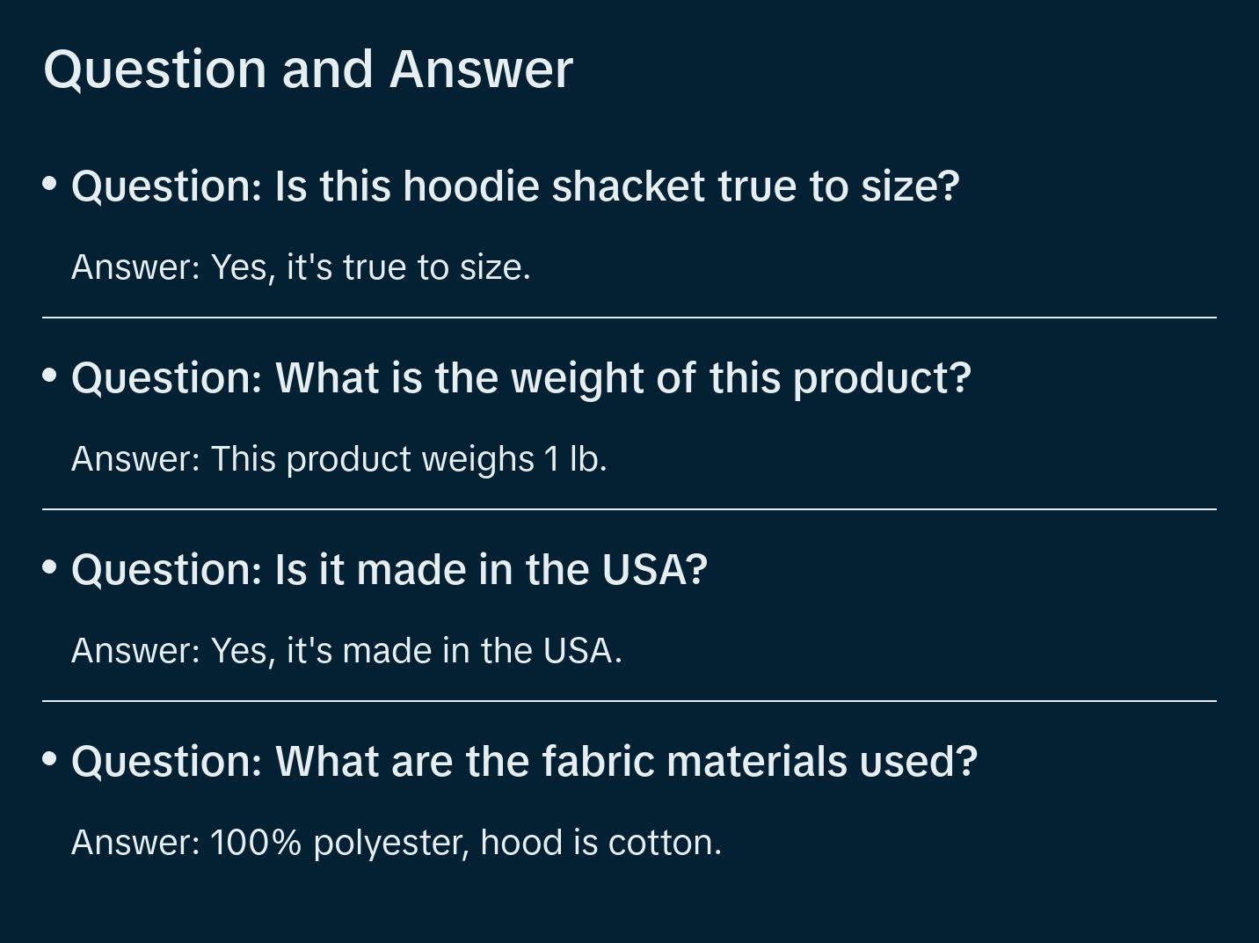Select the fabric materials used question
1259x943 pixels.
(x=524, y=762)
